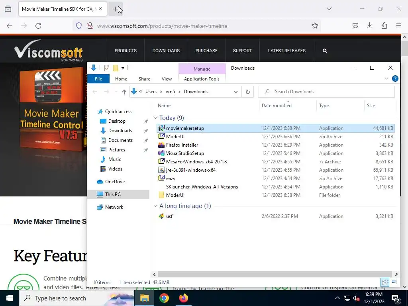Open the Firefox downloads panel icon
Screen dimensions: 408x306
(x=369, y=26)
